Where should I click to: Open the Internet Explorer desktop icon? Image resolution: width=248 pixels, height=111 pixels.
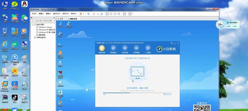tap(5, 46)
